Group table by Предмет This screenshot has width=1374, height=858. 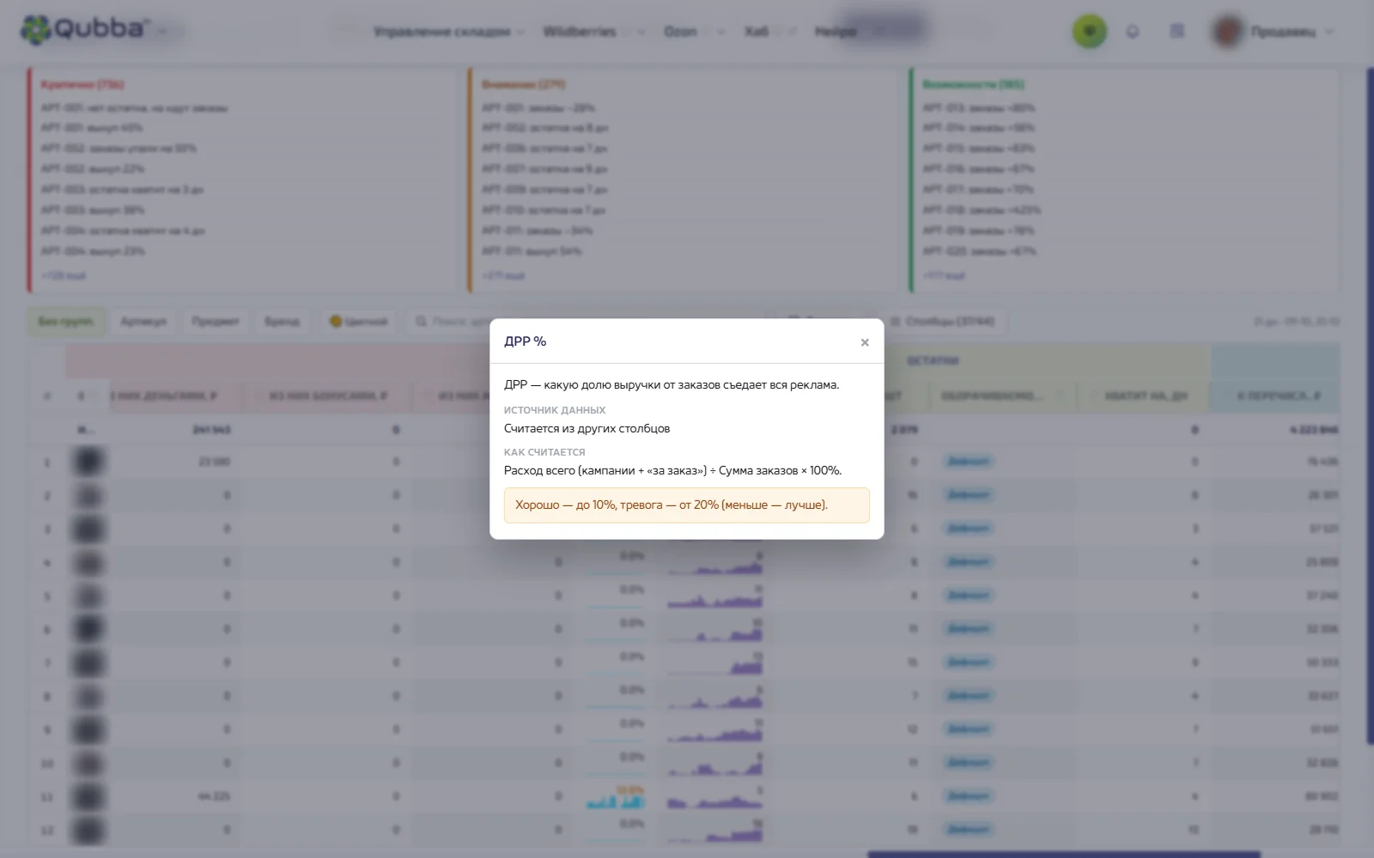(x=215, y=322)
